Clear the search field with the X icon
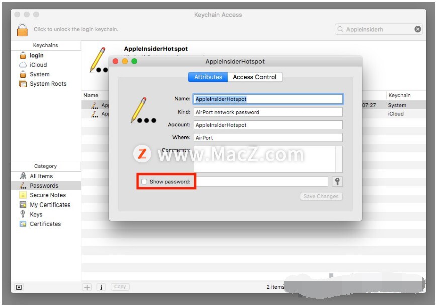The width and height of the screenshot is (436, 307). click(x=418, y=29)
